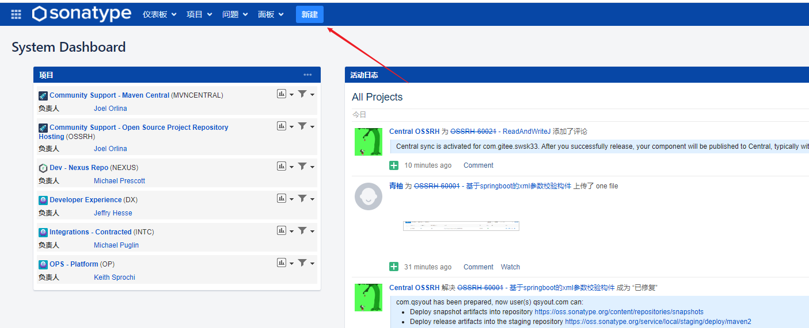Click OPS - Platform project avatar icon
The width and height of the screenshot is (809, 328).
43,264
